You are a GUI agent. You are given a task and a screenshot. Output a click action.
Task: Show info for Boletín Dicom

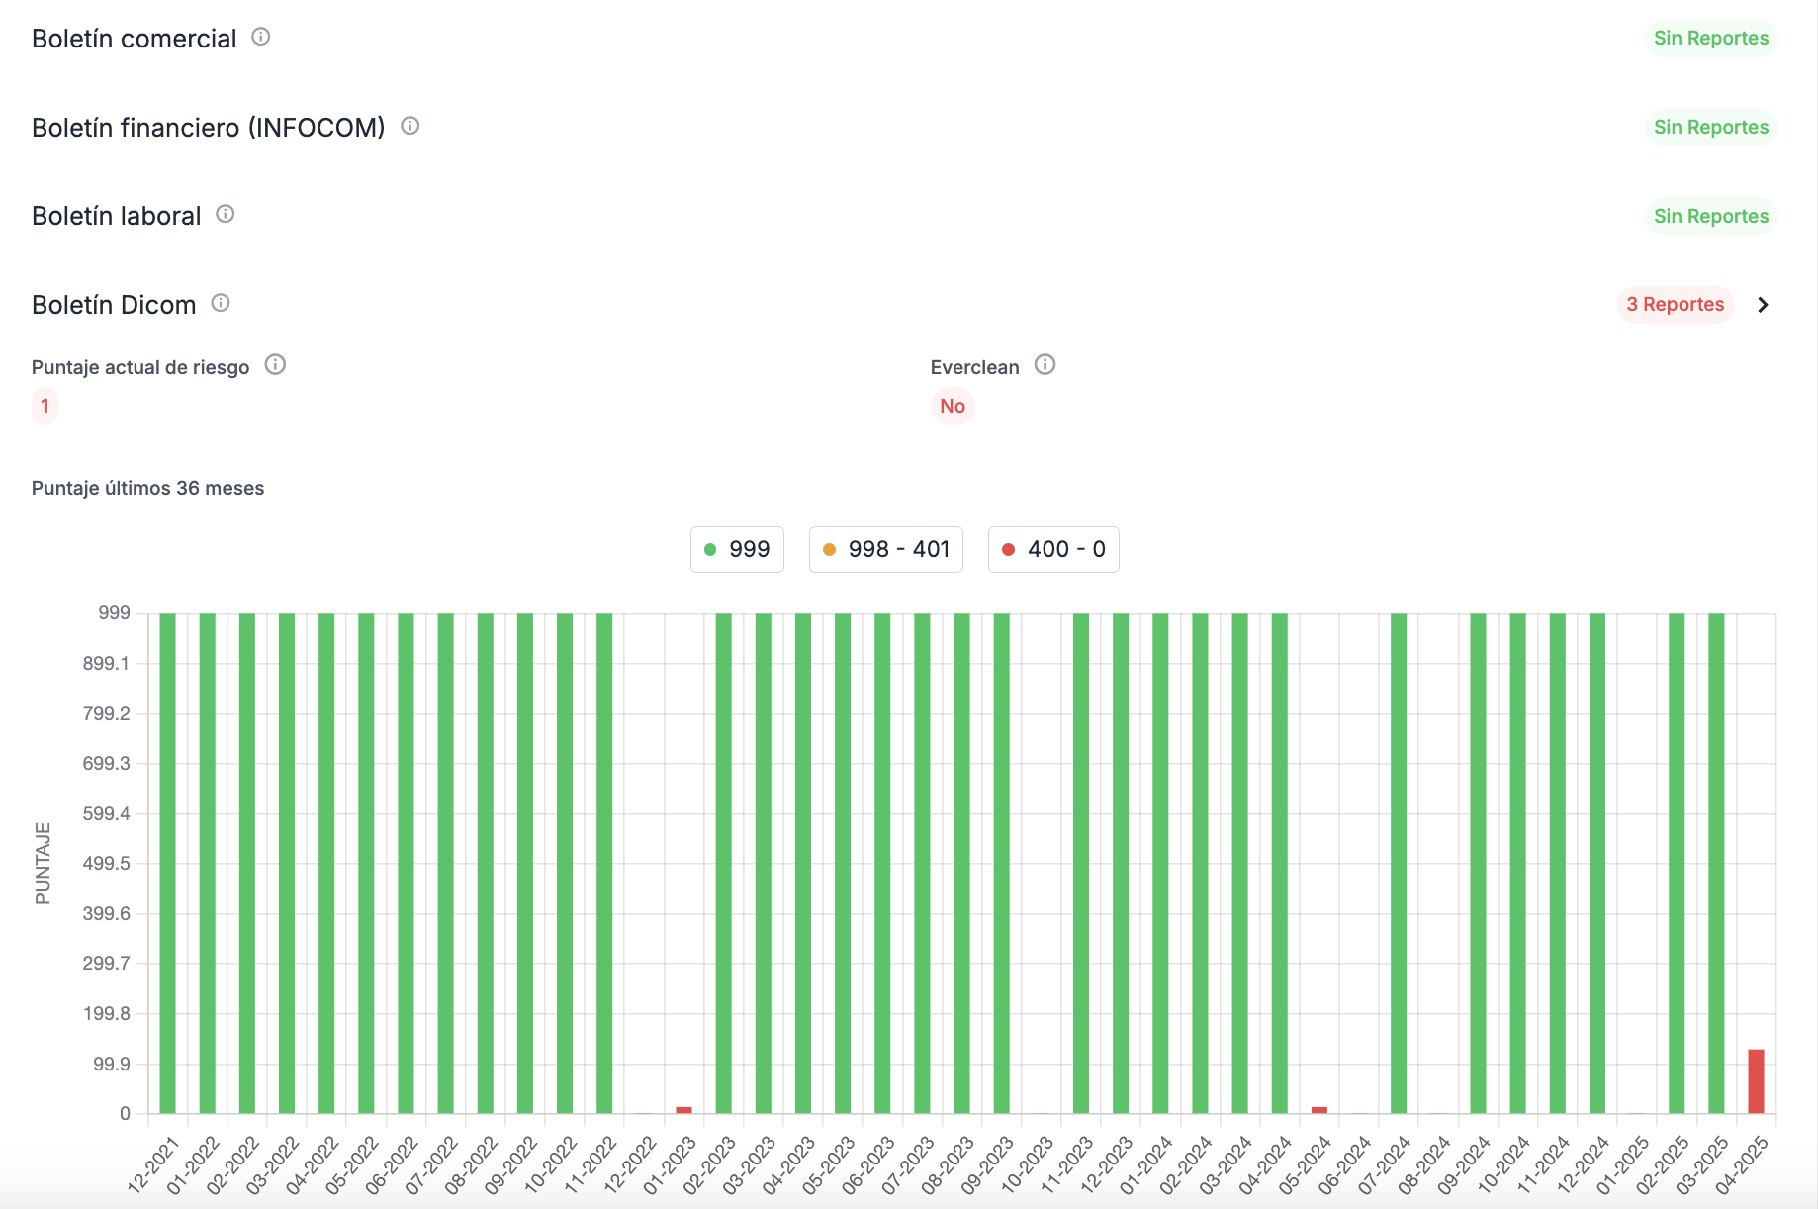pyautogui.click(x=221, y=303)
